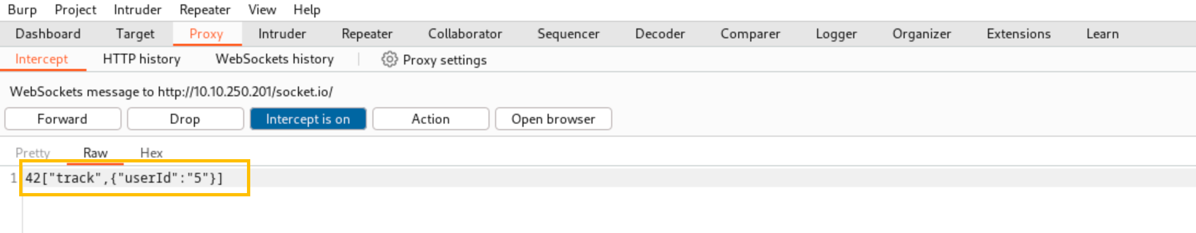Open the Help menu

pos(307,10)
